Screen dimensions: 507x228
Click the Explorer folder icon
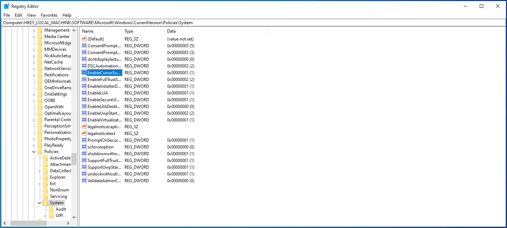(45, 177)
